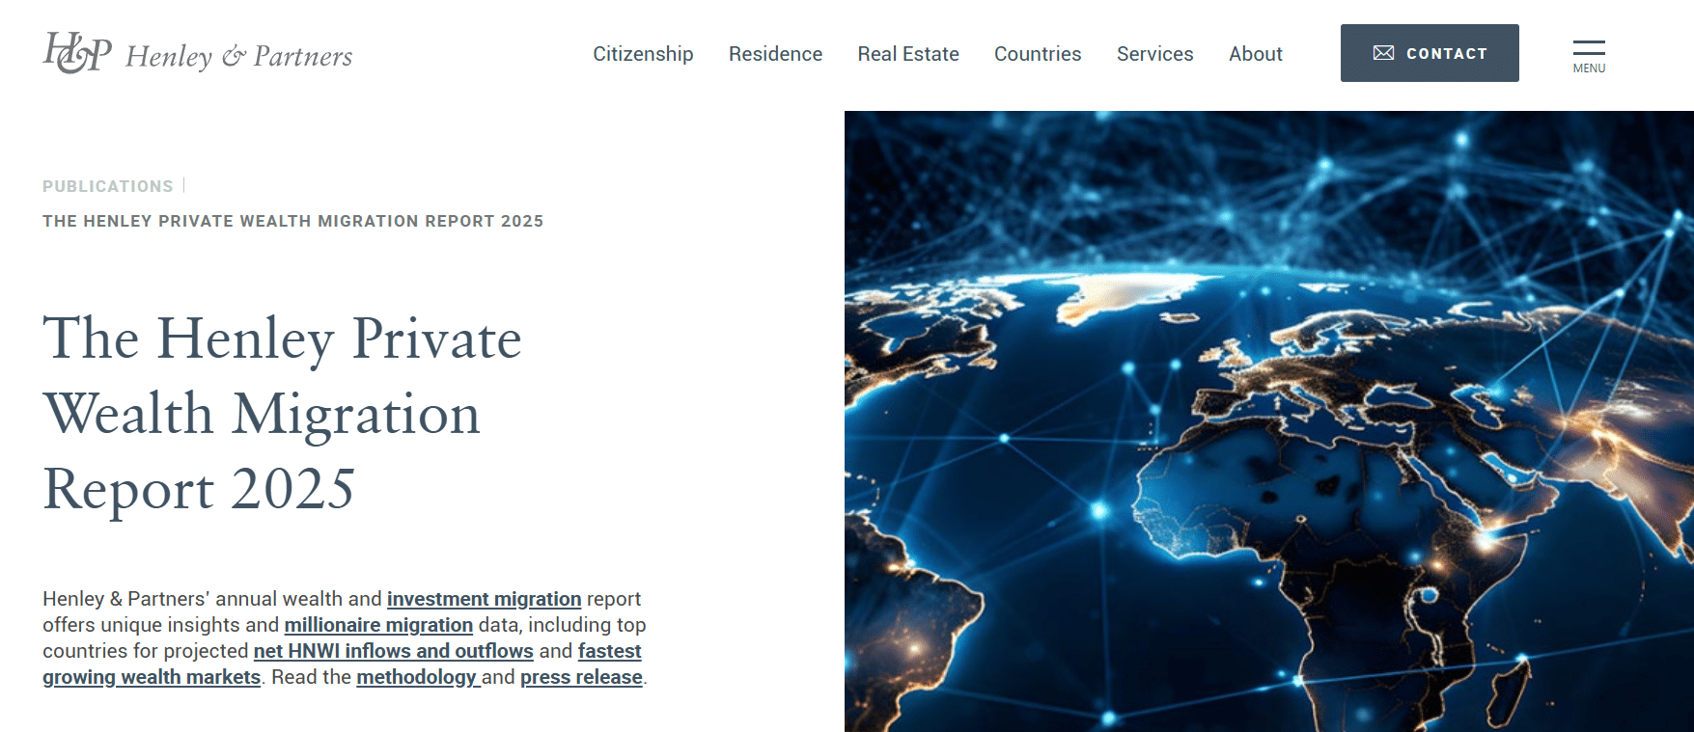The image size is (1694, 732).
Task: Open the Citizenship menu
Action: coord(643,54)
